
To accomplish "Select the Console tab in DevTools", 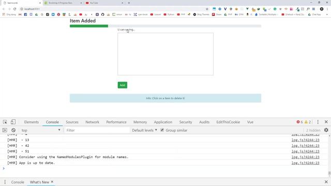I will click(x=52, y=122).
